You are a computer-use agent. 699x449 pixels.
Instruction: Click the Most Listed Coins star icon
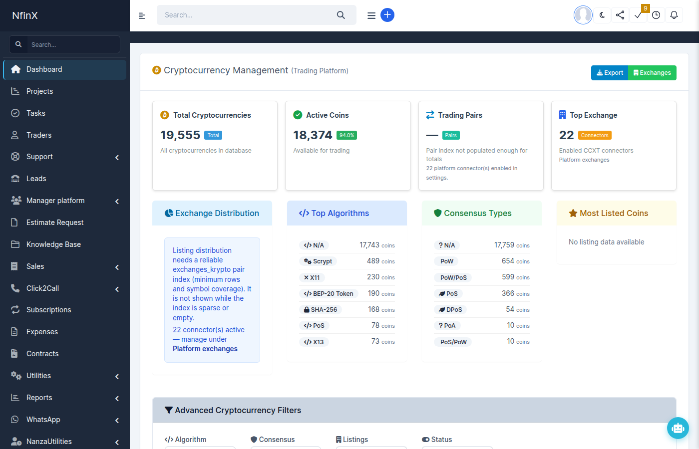coord(573,213)
